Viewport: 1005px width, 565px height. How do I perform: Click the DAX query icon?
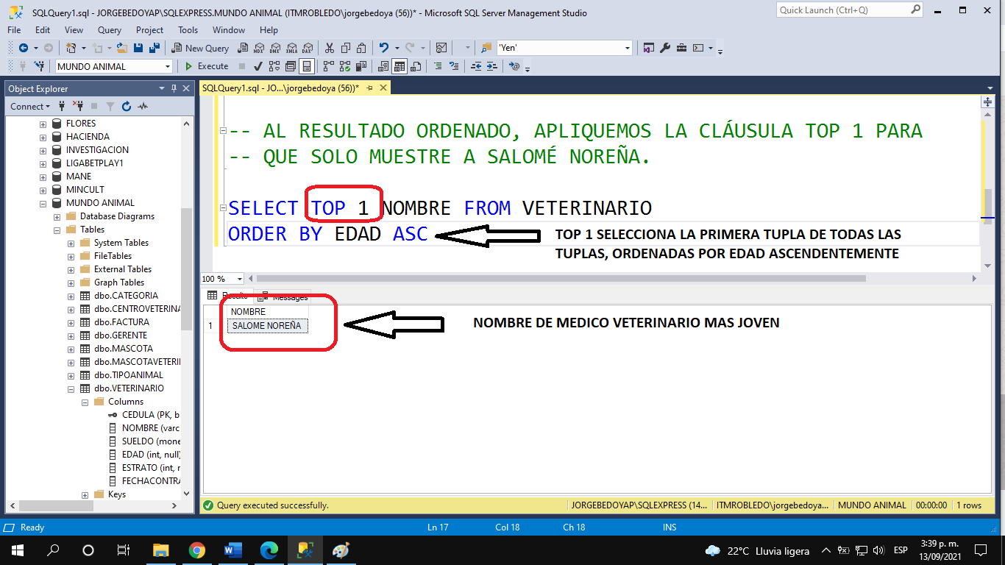click(308, 48)
